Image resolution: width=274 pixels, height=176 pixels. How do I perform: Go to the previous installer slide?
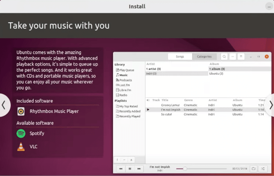pyautogui.click(x=4, y=105)
